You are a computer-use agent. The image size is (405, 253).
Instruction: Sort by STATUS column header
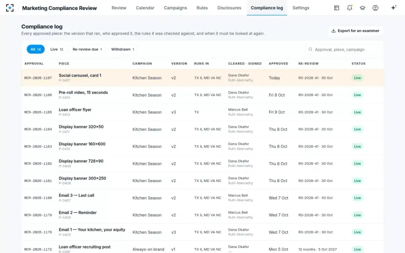click(358, 63)
